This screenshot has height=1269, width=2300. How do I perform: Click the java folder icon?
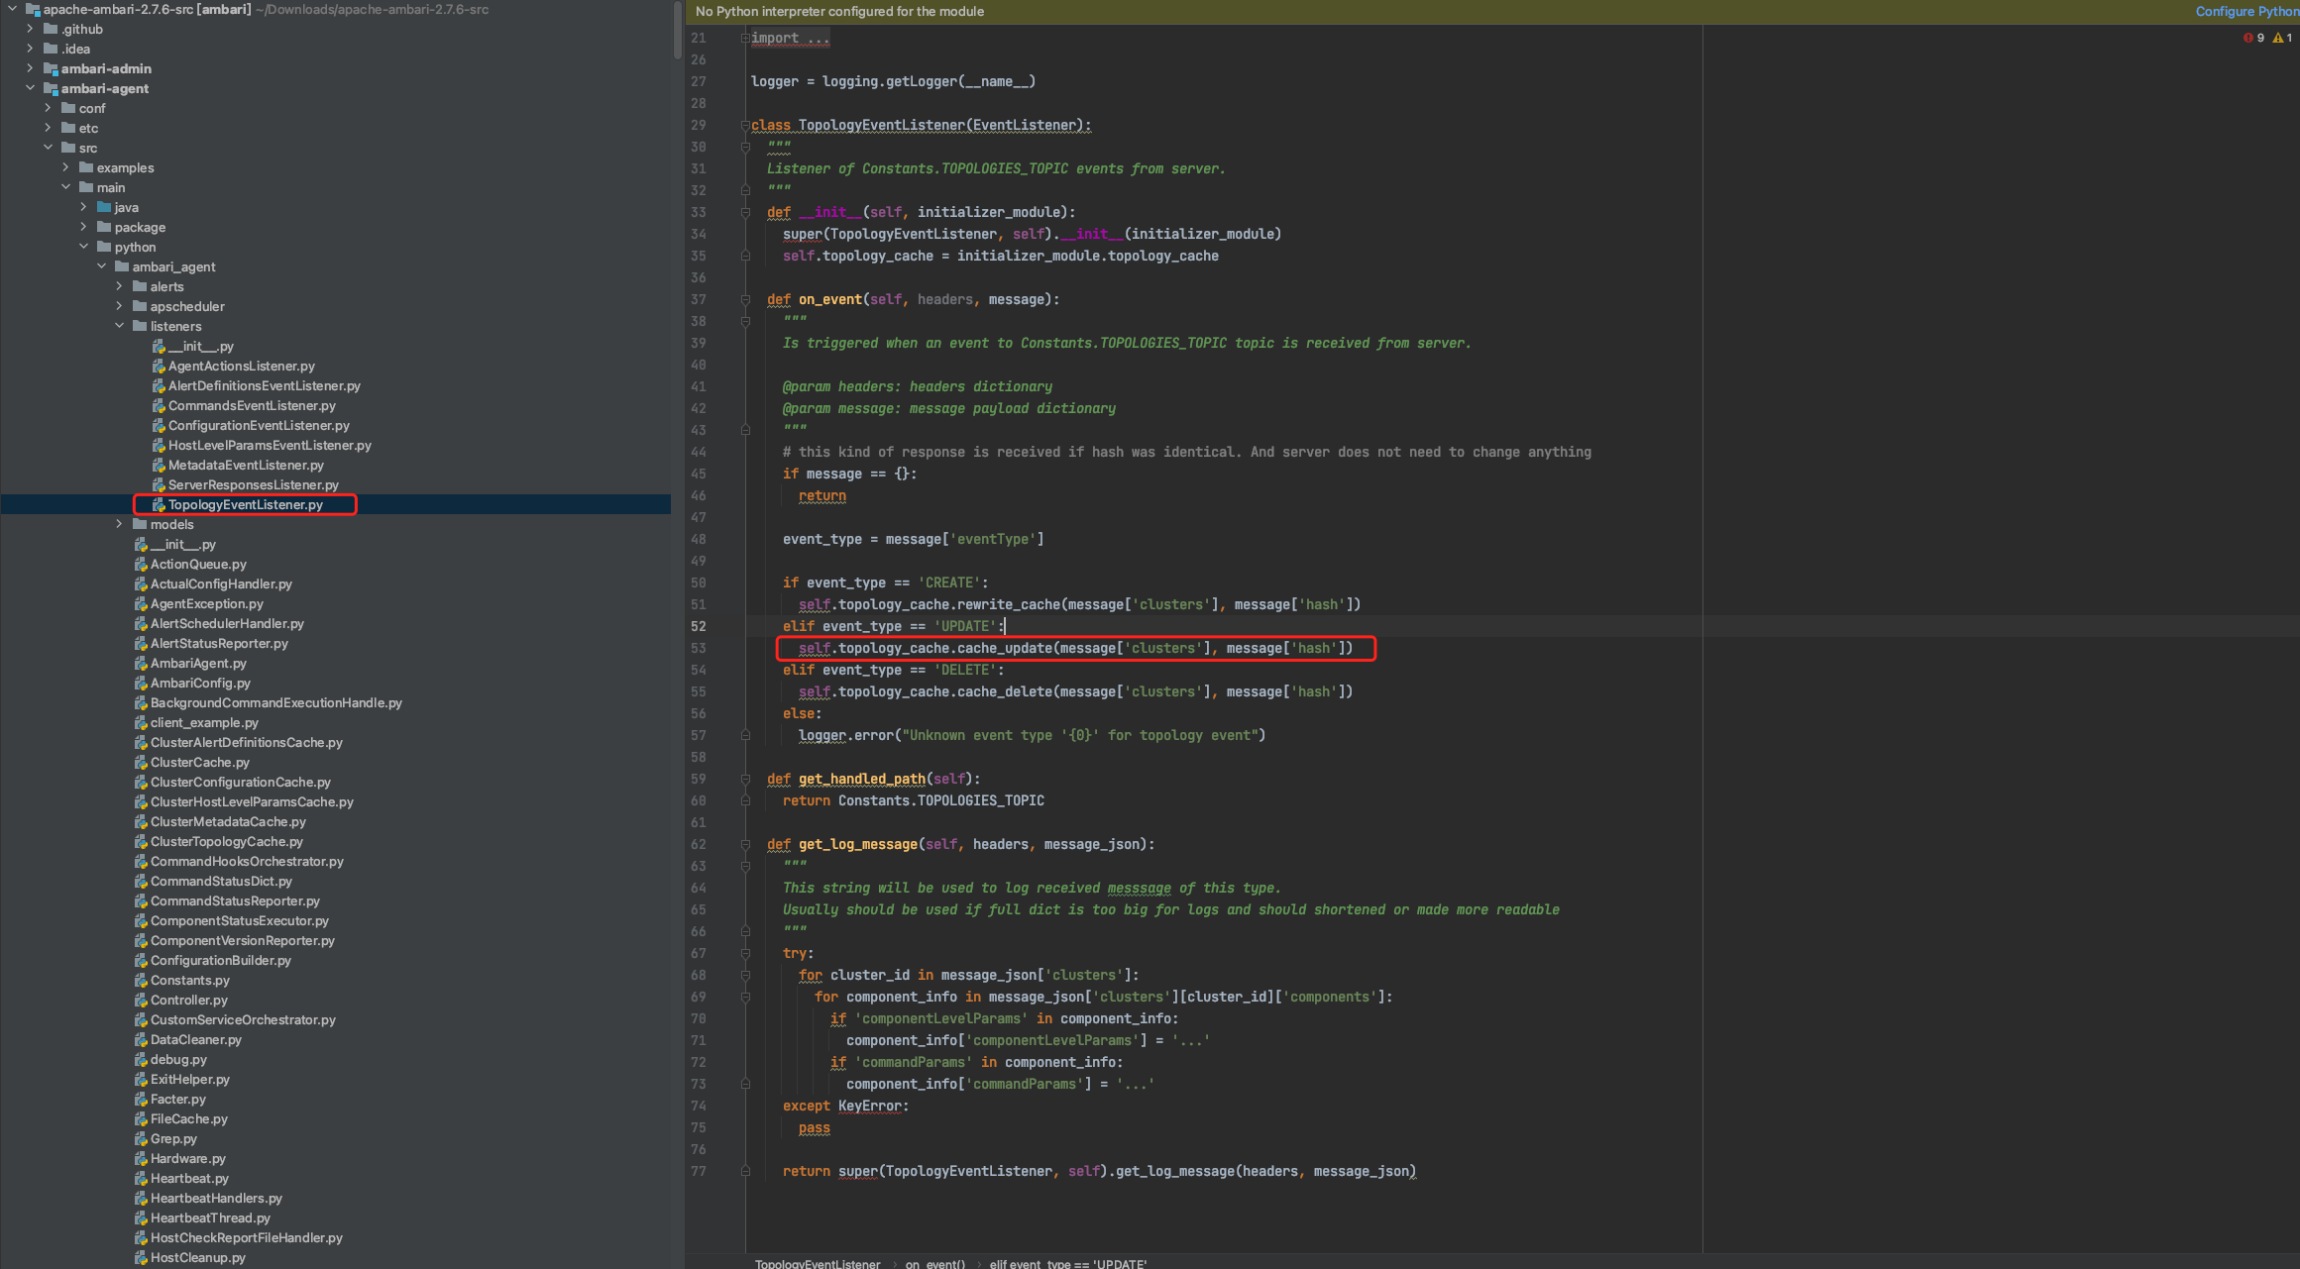[104, 207]
